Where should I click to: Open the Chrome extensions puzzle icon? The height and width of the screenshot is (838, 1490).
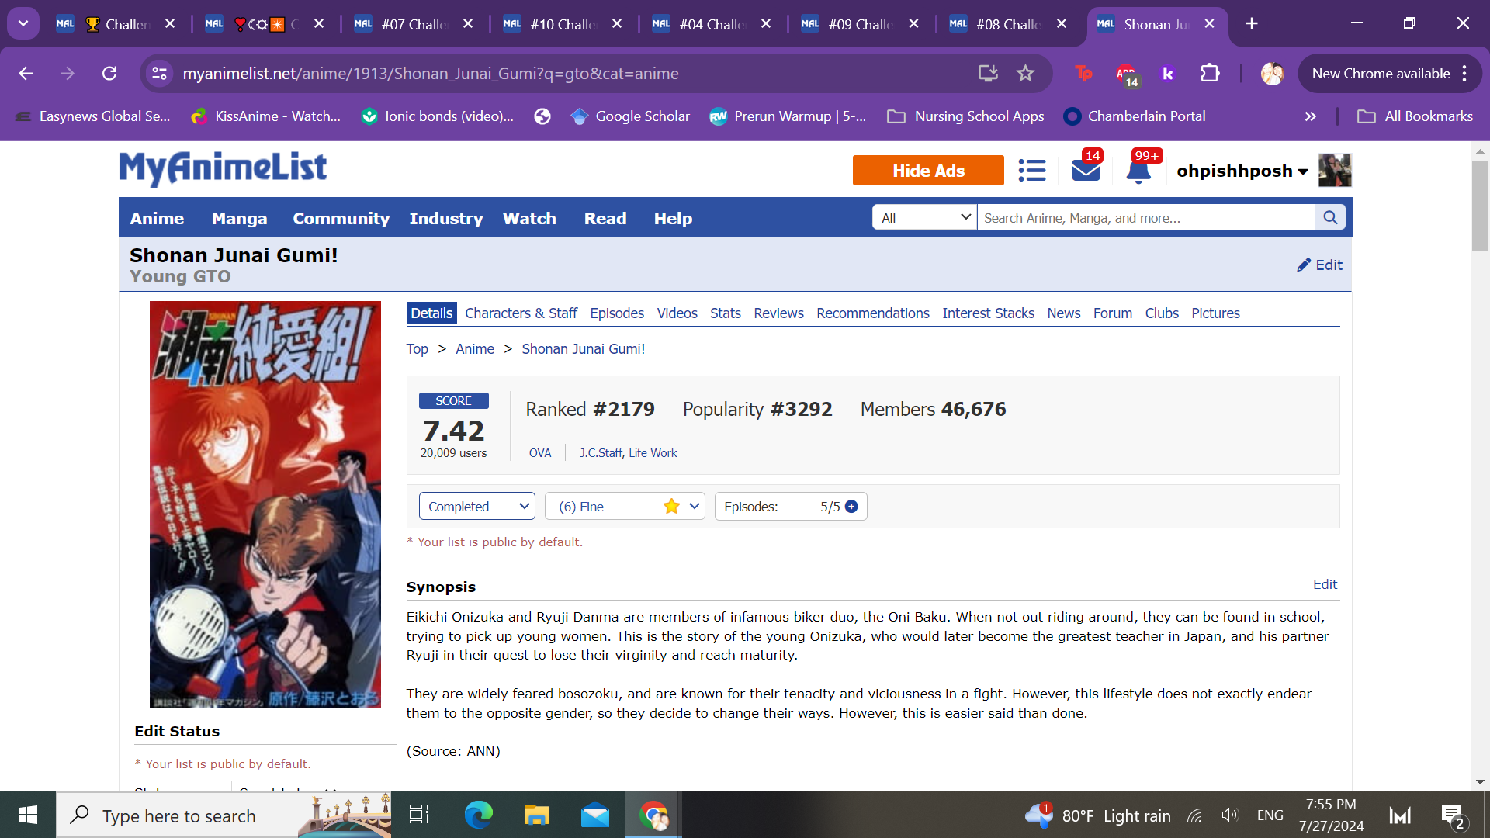[1210, 74]
